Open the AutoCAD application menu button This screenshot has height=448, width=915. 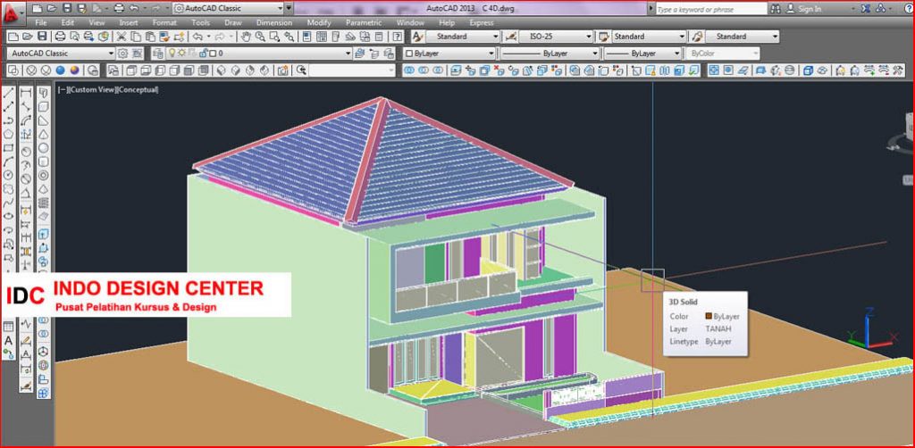tap(12, 12)
